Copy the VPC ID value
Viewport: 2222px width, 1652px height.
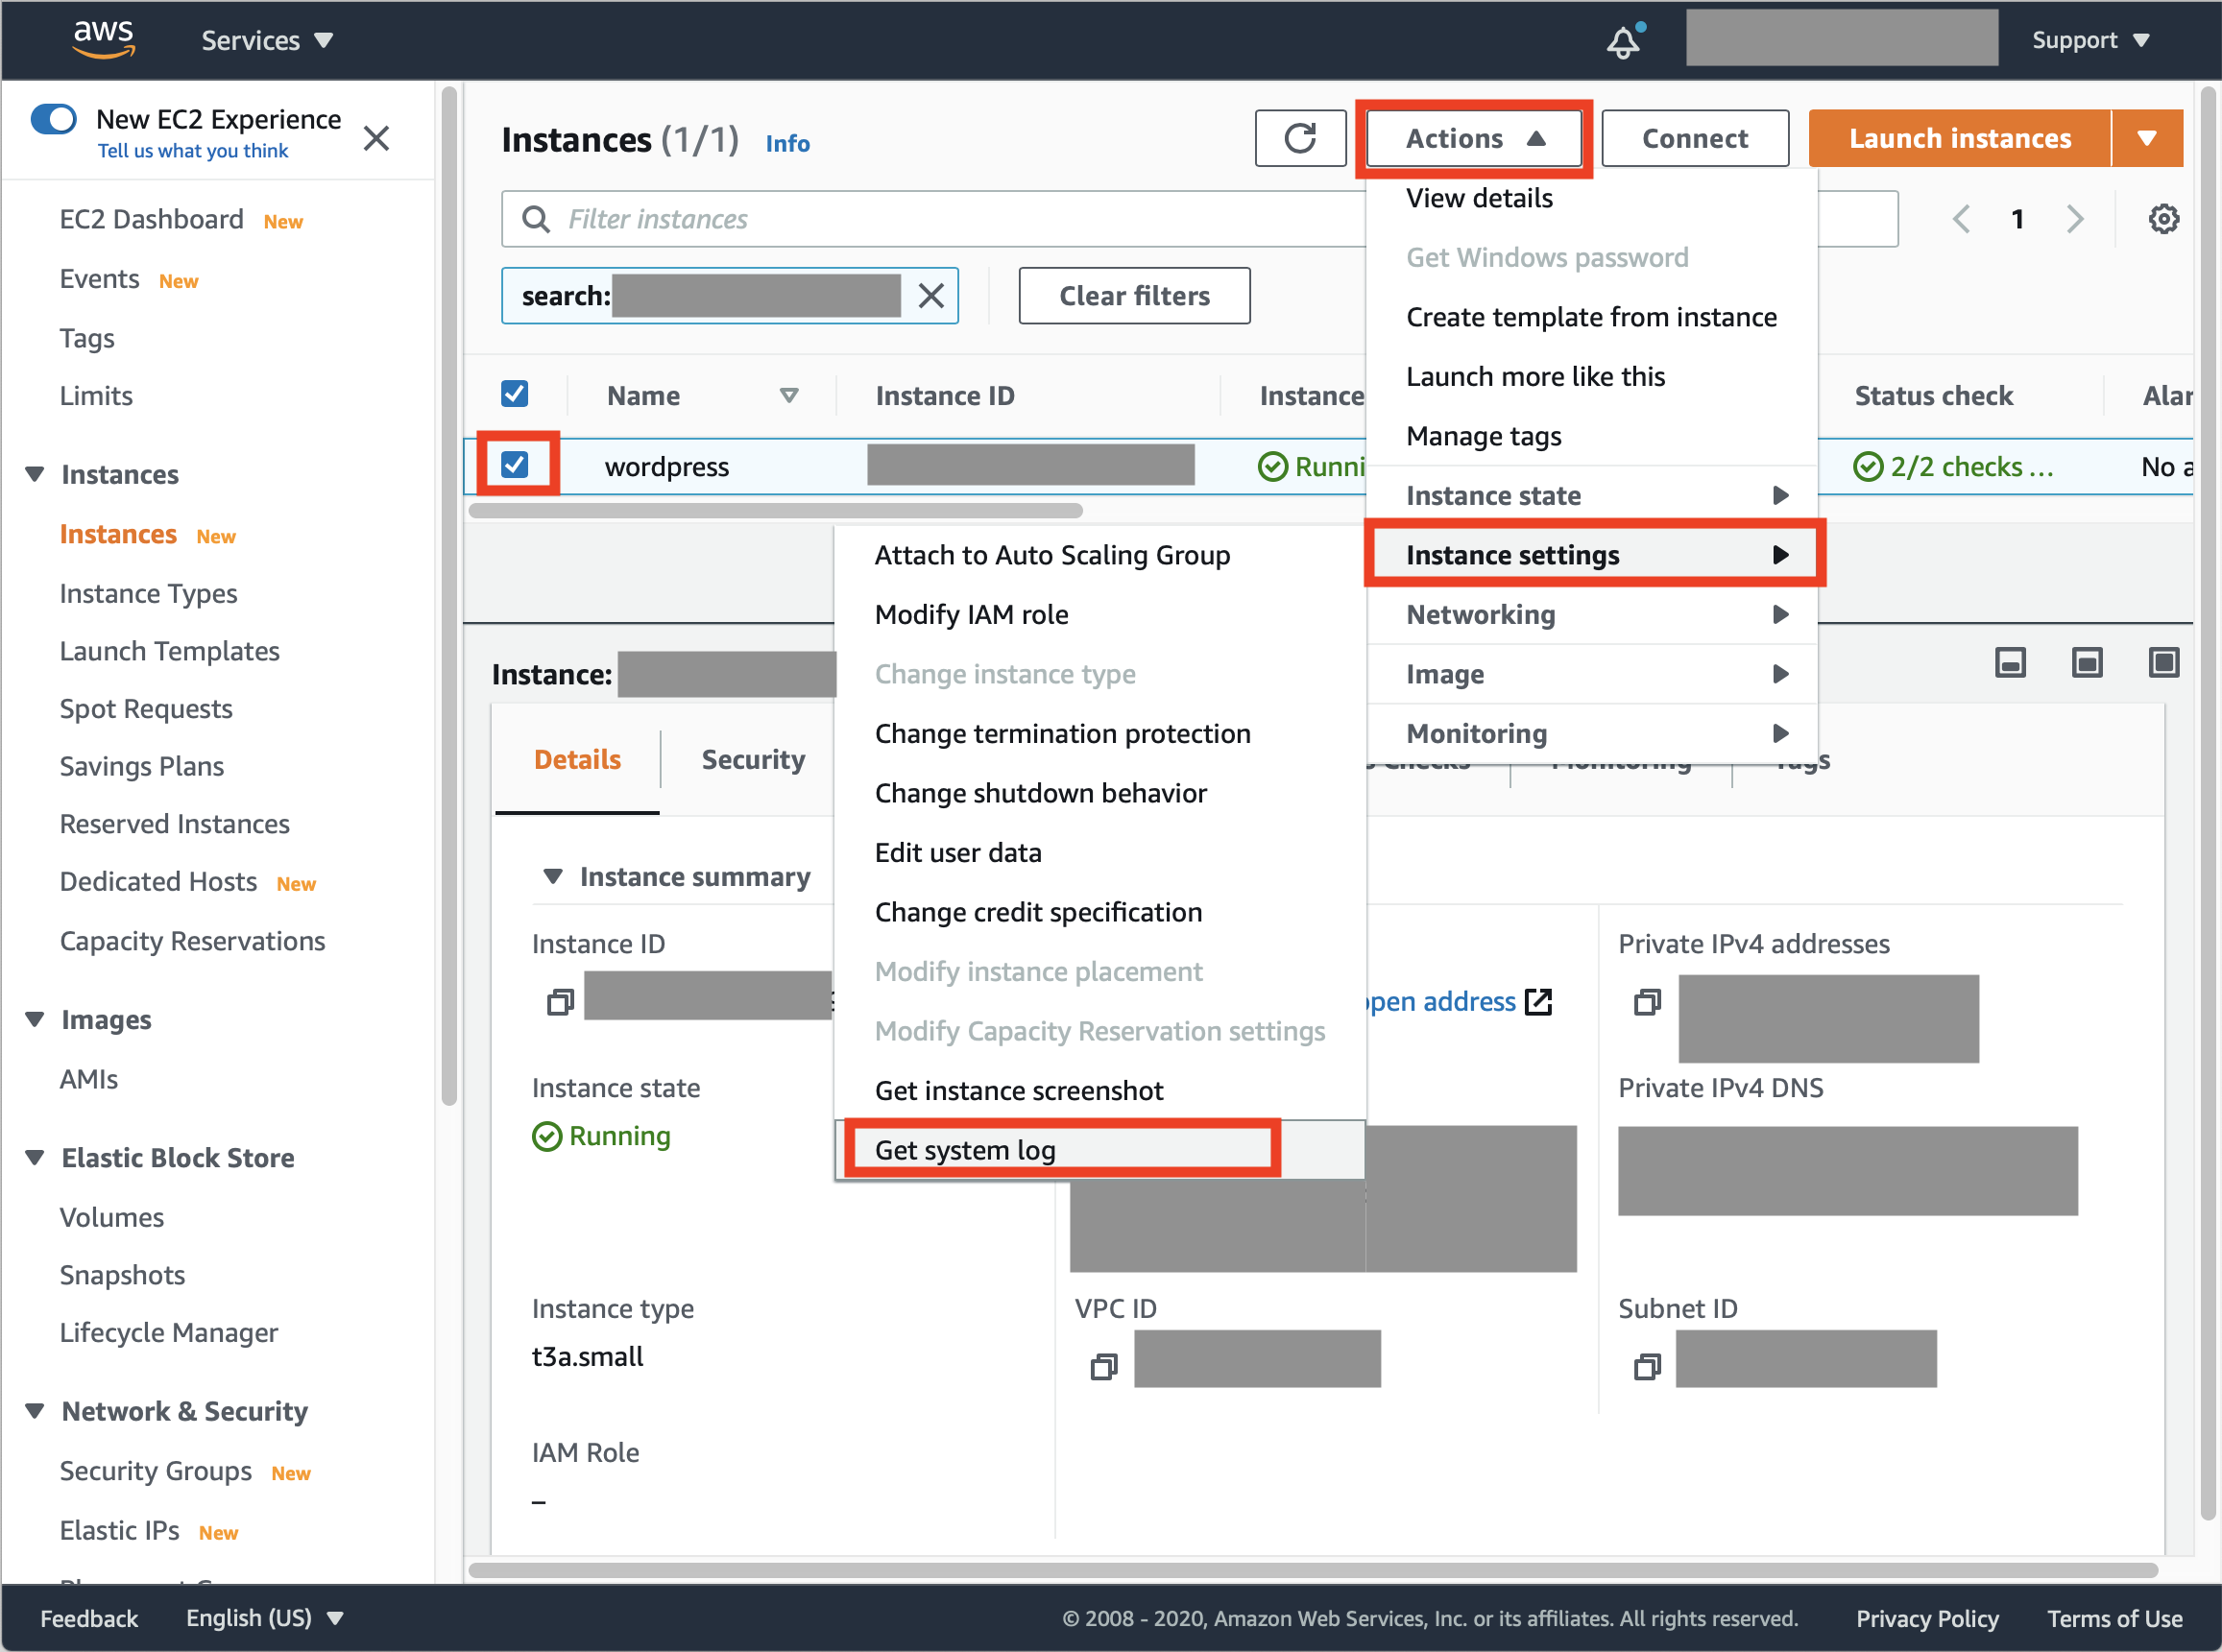1103,1366
